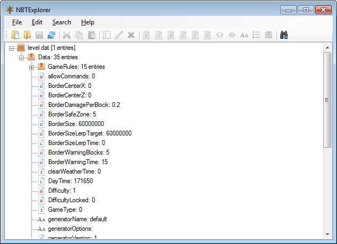Image resolution: width=337 pixels, height=244 pixels.
Task: Open the Search menu
Action: pyautogui.click(x=62, y=22)
